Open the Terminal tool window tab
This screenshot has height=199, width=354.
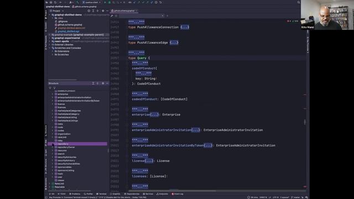pyautogui.click(x=101, y=194)
